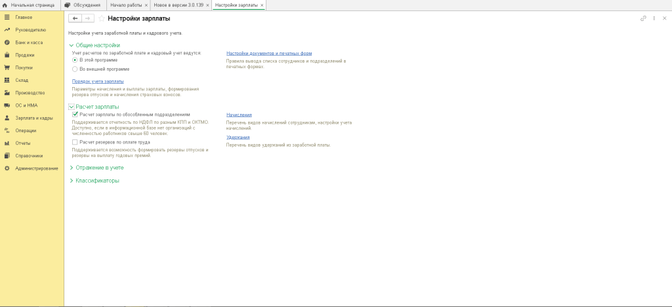Open the 'Начисления' link

[x=239, y=115]
